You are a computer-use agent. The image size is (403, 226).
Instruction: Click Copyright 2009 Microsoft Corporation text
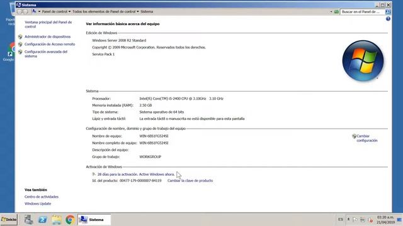click(149, 47)
